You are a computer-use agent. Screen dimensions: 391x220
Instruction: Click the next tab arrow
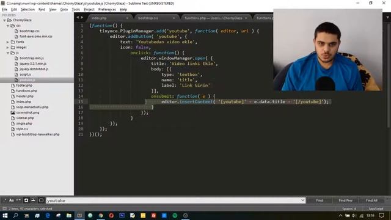tap(82, 18)
